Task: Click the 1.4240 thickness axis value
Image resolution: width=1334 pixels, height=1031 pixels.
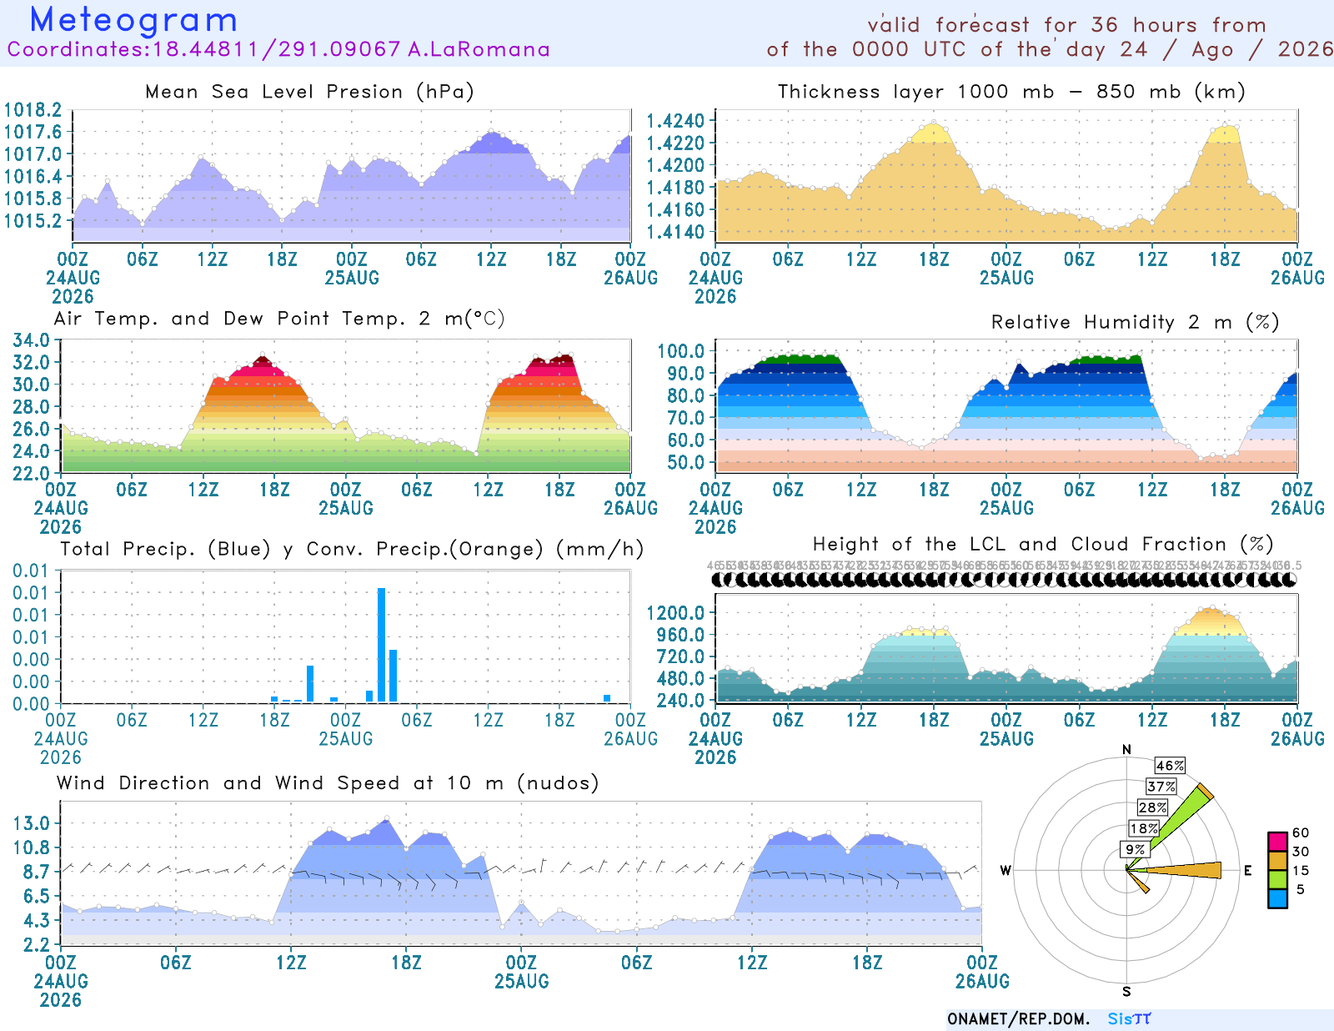Action: [675, 121]
